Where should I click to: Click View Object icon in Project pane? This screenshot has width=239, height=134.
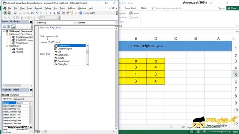click(8, 27)
